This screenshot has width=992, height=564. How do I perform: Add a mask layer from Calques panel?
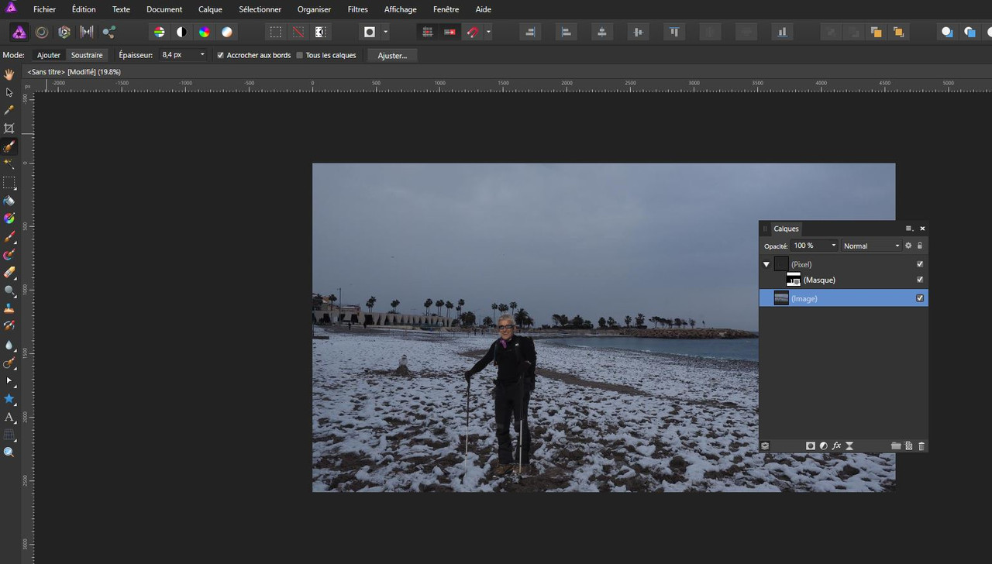pos(810,446)
